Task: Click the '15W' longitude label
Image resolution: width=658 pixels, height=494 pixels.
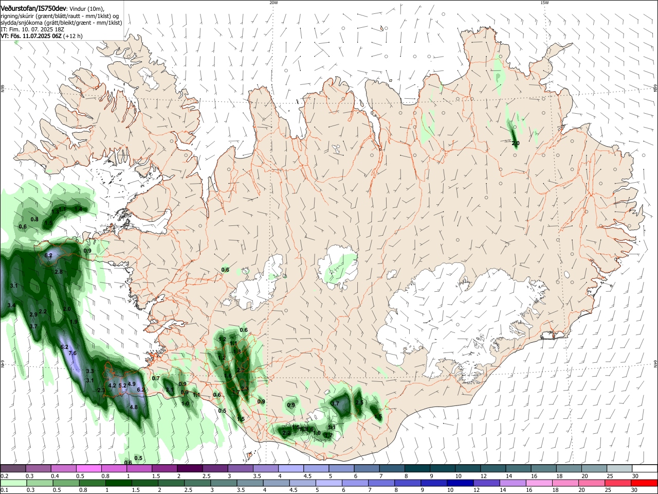Action: coord(544,3)
